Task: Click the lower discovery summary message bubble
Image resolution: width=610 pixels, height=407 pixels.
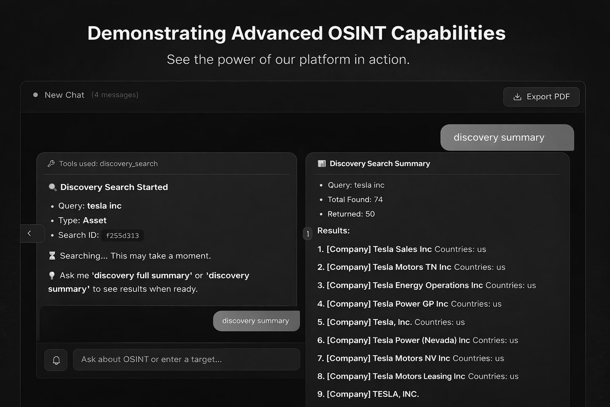Action: coord(256,321)
